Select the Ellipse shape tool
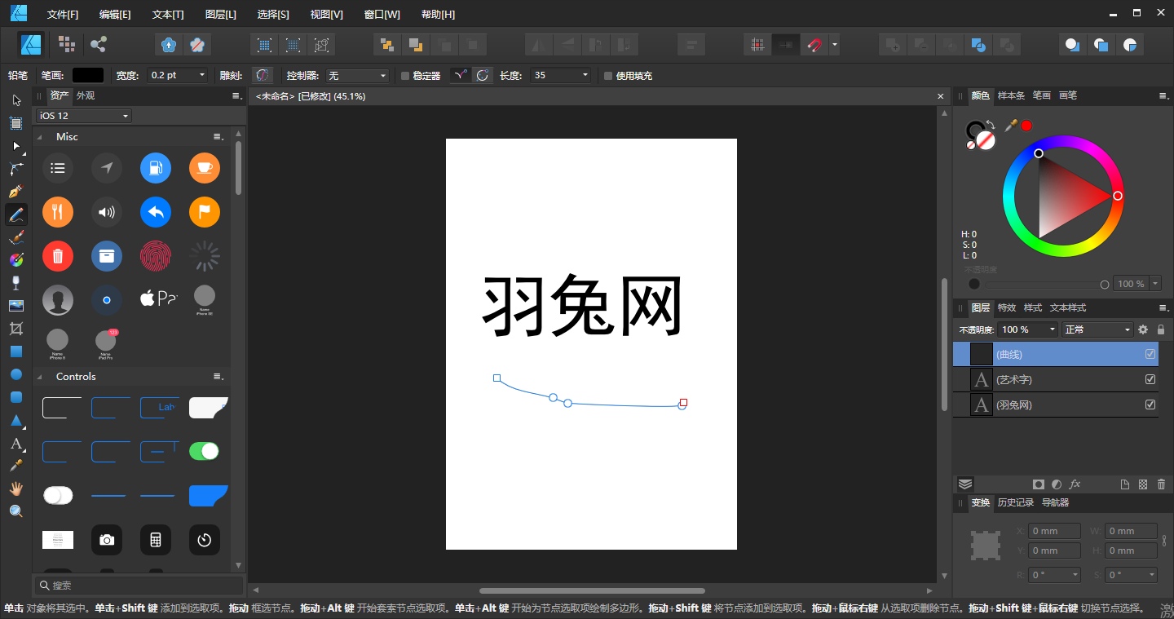The image size is (1174, 619). pyautogui.click(x=16, y=374)
